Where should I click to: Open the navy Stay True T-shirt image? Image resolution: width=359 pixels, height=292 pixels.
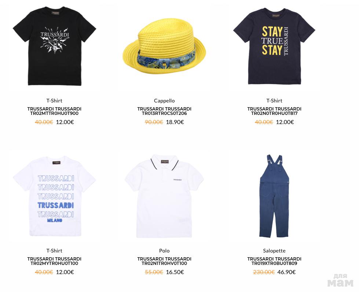pos(274,46)
